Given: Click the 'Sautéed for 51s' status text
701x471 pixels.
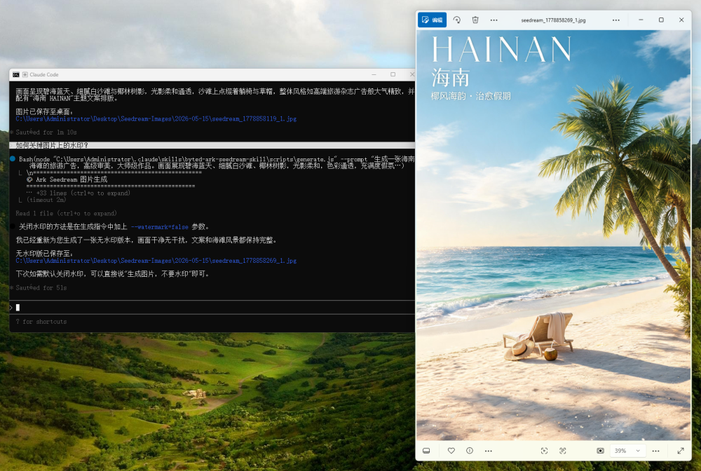Looking at the screenshot, I should click(x=41, y=288).
